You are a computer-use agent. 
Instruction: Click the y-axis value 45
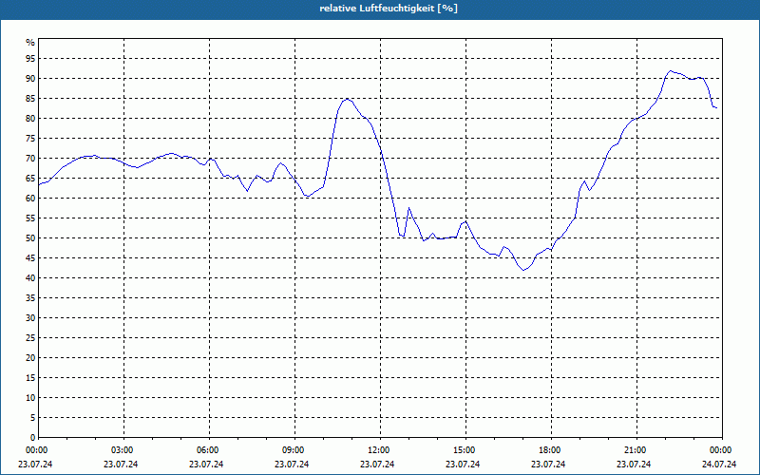coord(30,258)
